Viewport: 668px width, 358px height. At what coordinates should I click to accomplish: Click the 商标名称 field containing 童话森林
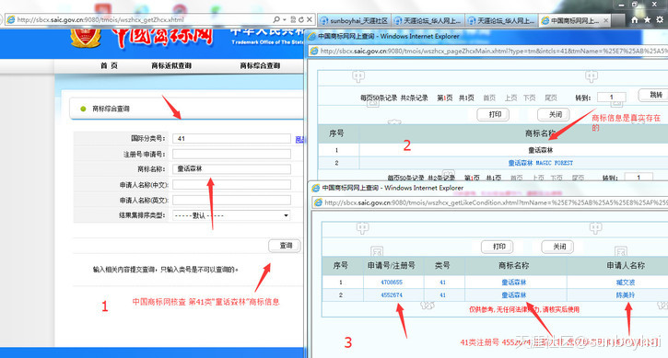click(x=231, y=169)
